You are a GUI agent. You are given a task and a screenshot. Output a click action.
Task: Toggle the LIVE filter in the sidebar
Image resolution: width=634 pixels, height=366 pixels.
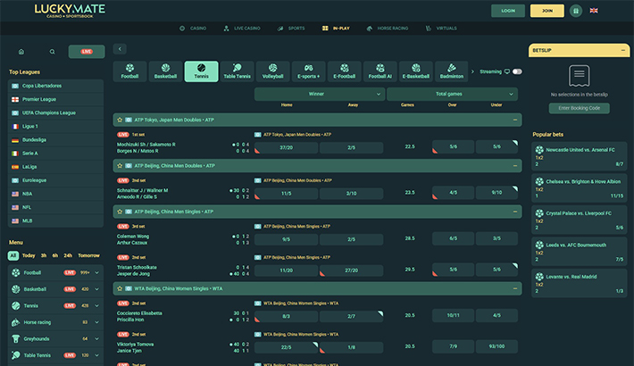(87, 52)
